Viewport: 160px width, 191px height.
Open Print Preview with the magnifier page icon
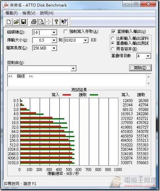(x=41, y=22)
